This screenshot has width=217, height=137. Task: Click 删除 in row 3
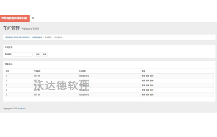click(x=152, y=85)
